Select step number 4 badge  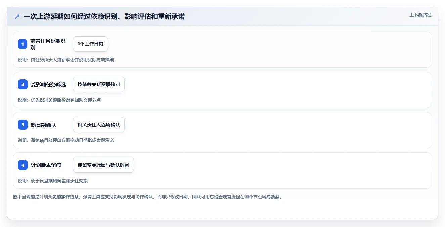point(23,165)
